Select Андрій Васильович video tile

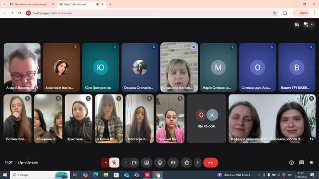22,67
